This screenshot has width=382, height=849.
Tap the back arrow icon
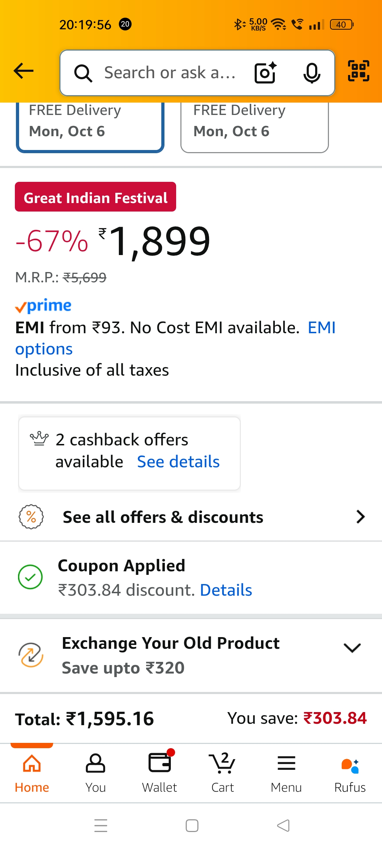point(24,71)
